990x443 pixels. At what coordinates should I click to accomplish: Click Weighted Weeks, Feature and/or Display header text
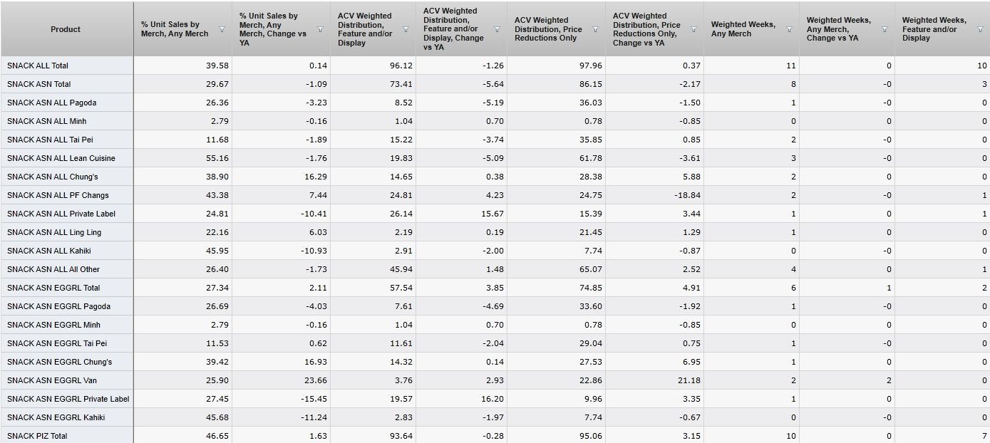click(x=934, y=29)
